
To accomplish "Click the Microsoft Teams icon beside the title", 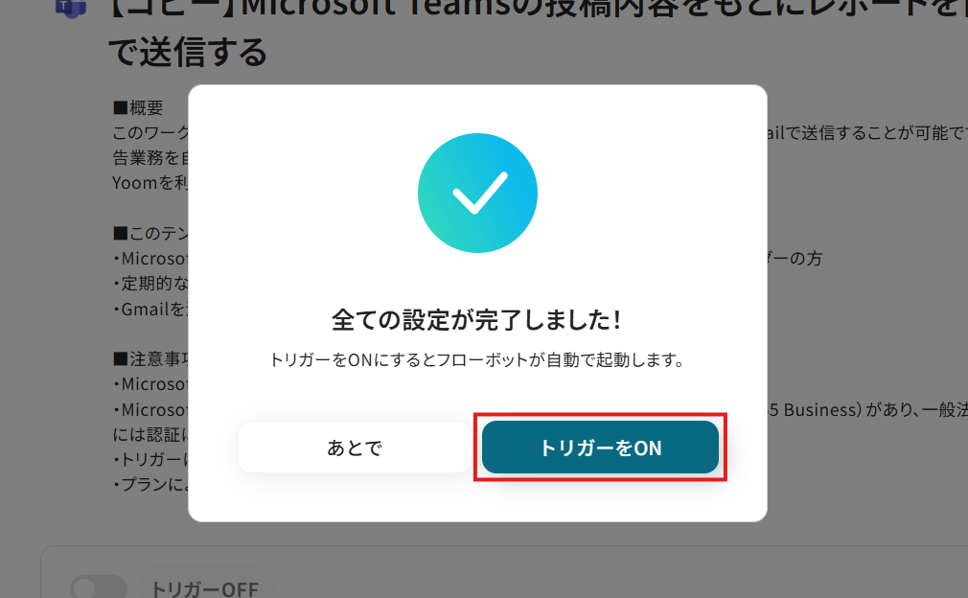I will [70, 8].
